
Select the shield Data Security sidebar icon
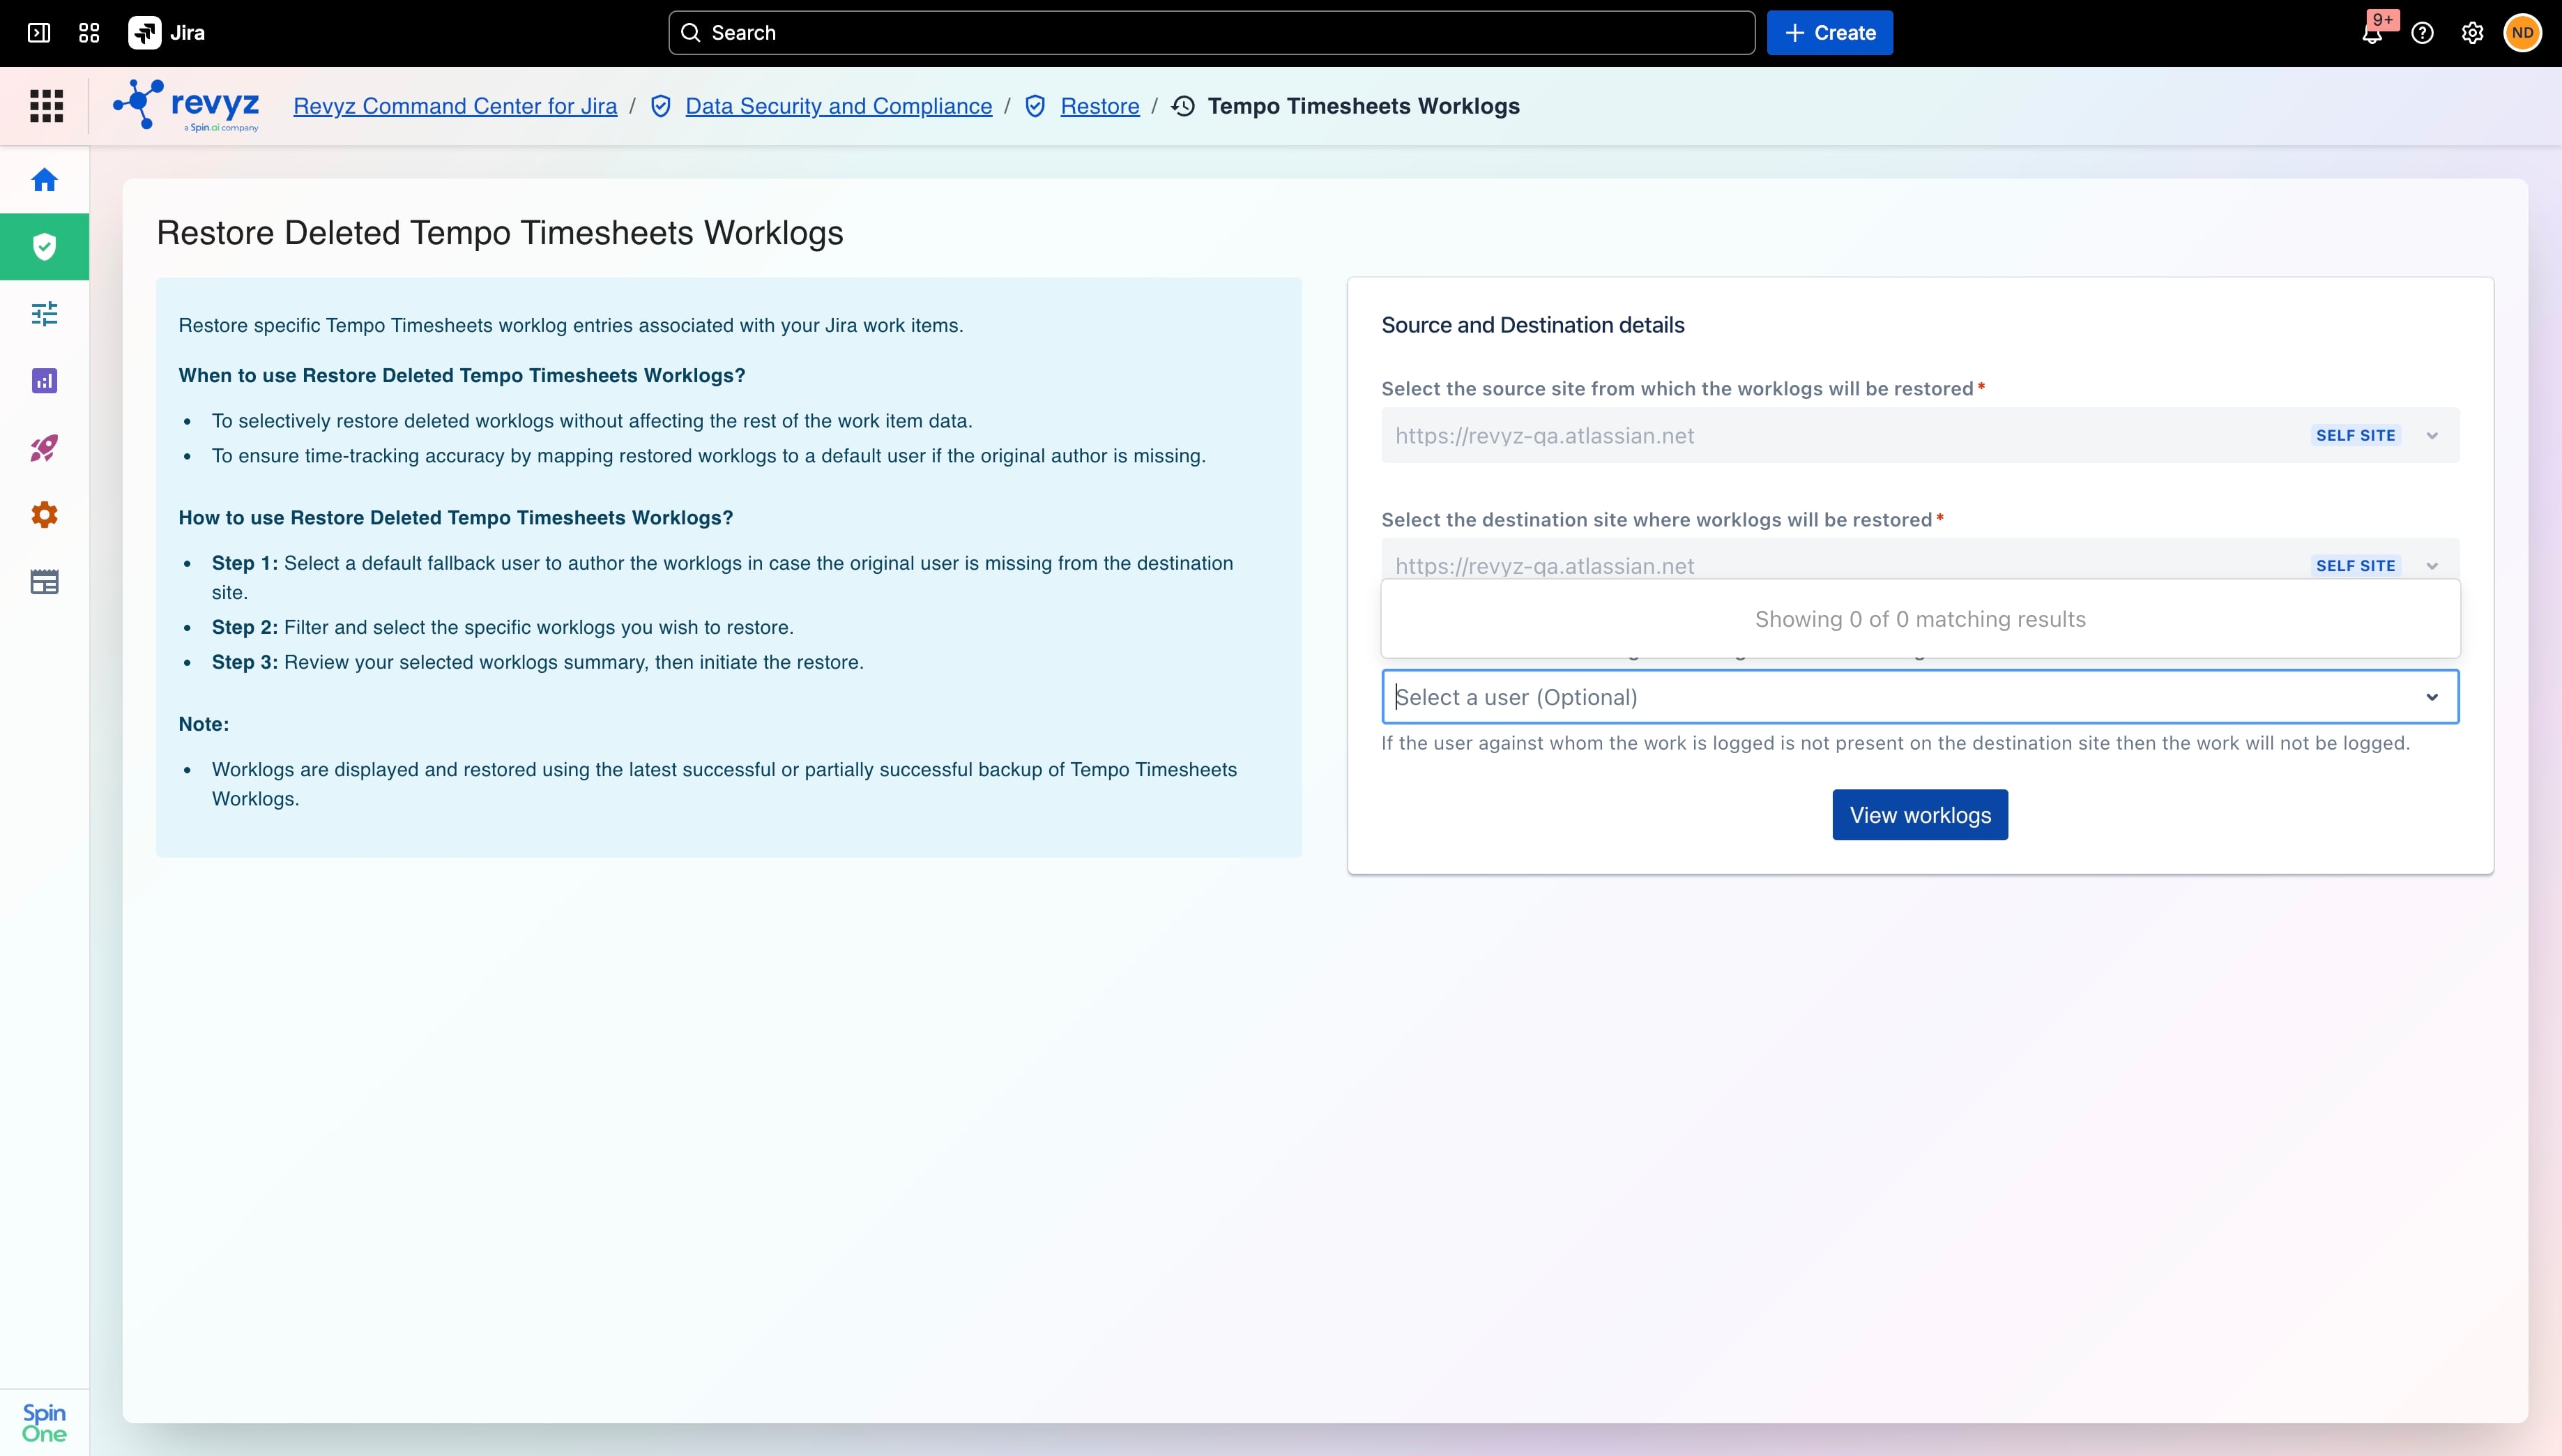[x=44, y=247]
